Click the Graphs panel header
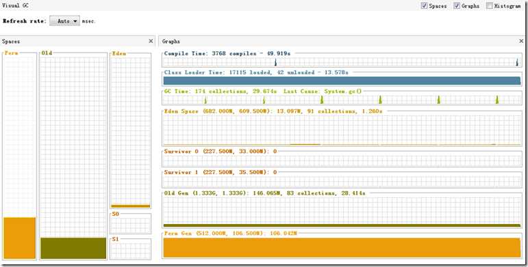This screenshot has height=267, width=528. (342, 41)
